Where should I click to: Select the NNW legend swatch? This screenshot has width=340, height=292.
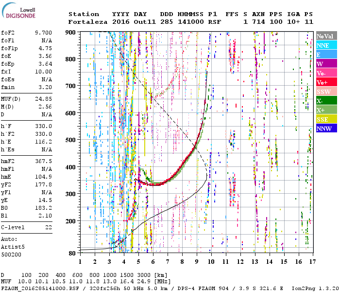[326, 128]
